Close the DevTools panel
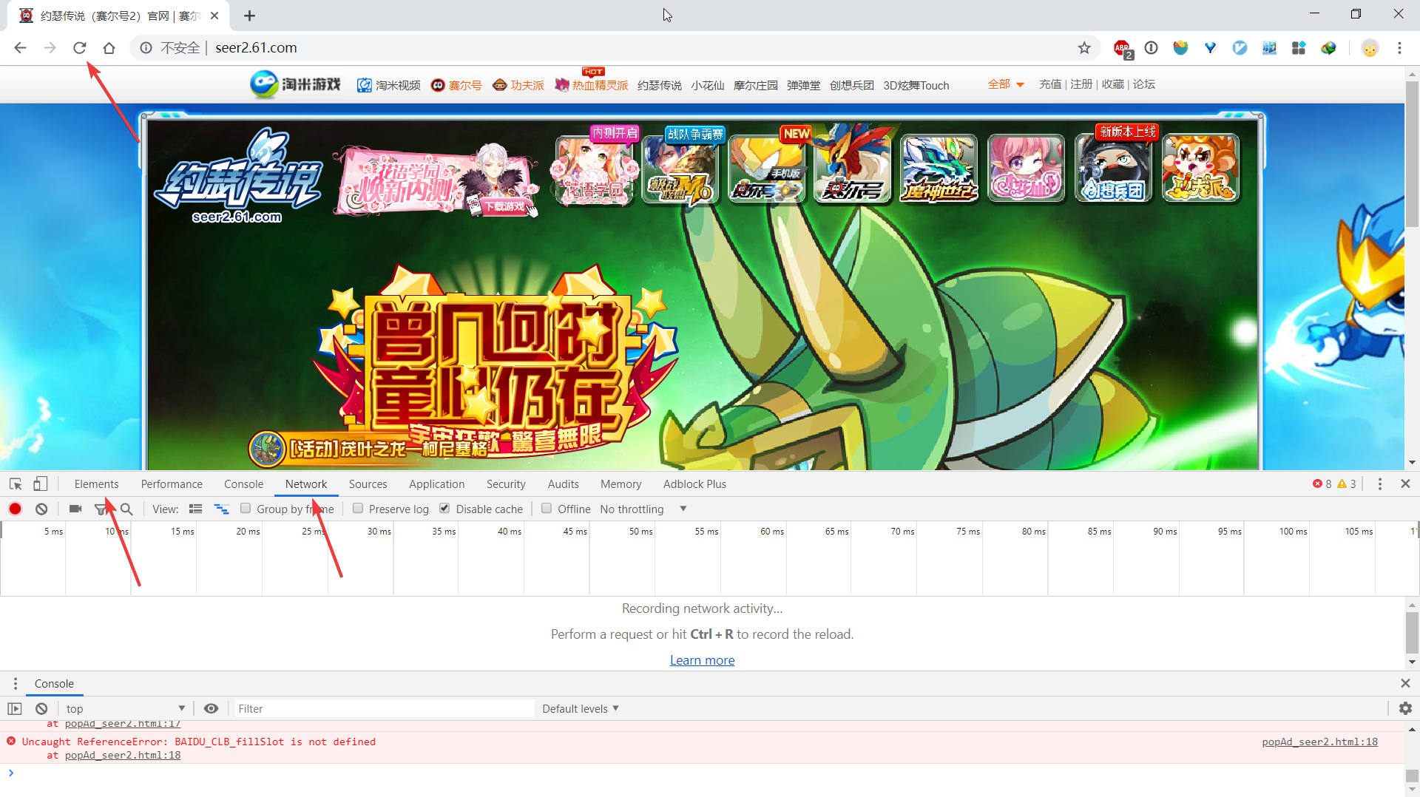The height and width of the screenshot is (797, 1420). pyautogui.click(x=1405, y=484)
